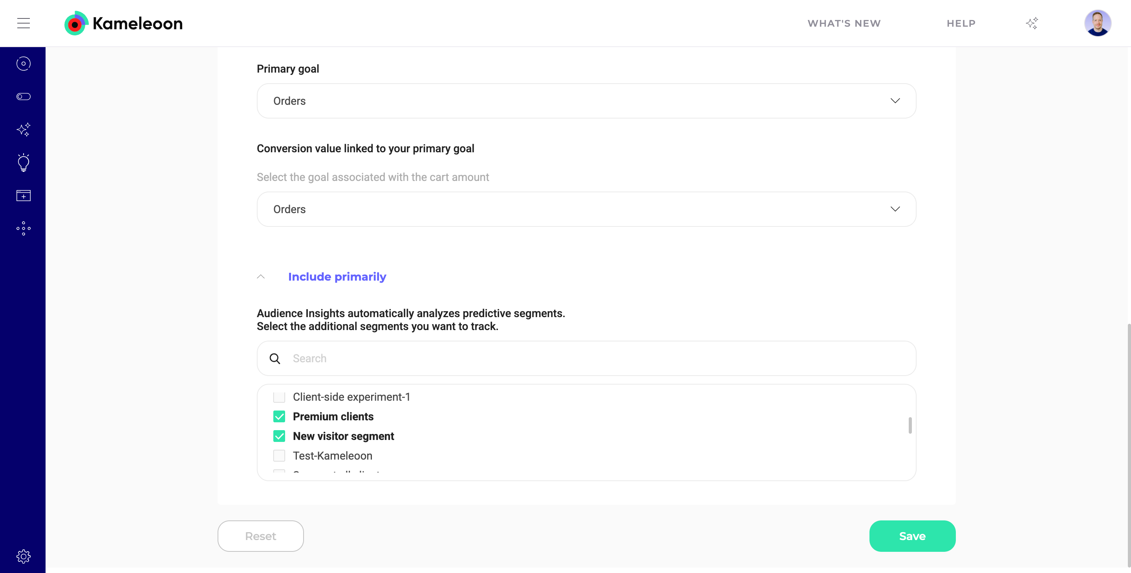Click the Kameleoon logo

(x=123, y=23)
